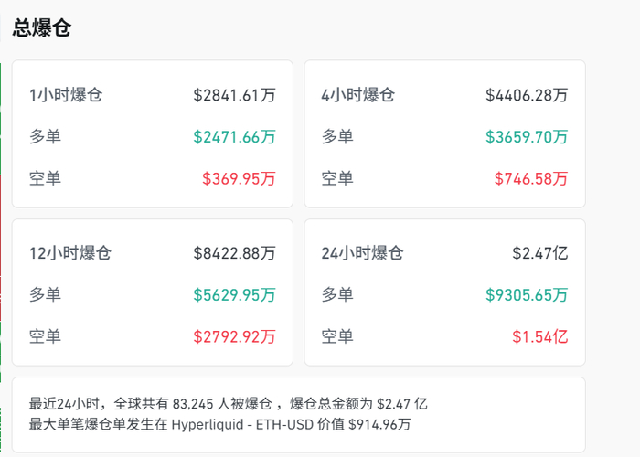This screenshot has width=640, height=457.
Task: Click the green $2471.66万 long value
Action: 234,136
